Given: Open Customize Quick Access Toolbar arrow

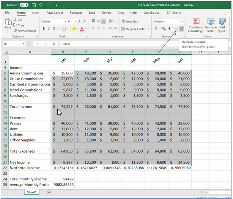Looking at the screenshot, I should (x=57, y=5).
